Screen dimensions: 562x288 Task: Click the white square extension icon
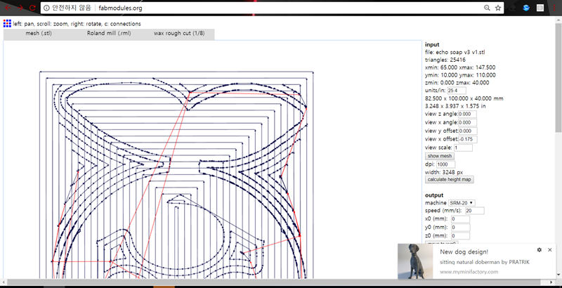point(540,8)
